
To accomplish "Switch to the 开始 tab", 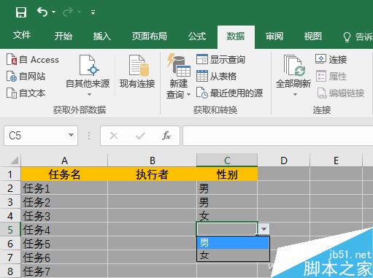I will click(64, 36).
